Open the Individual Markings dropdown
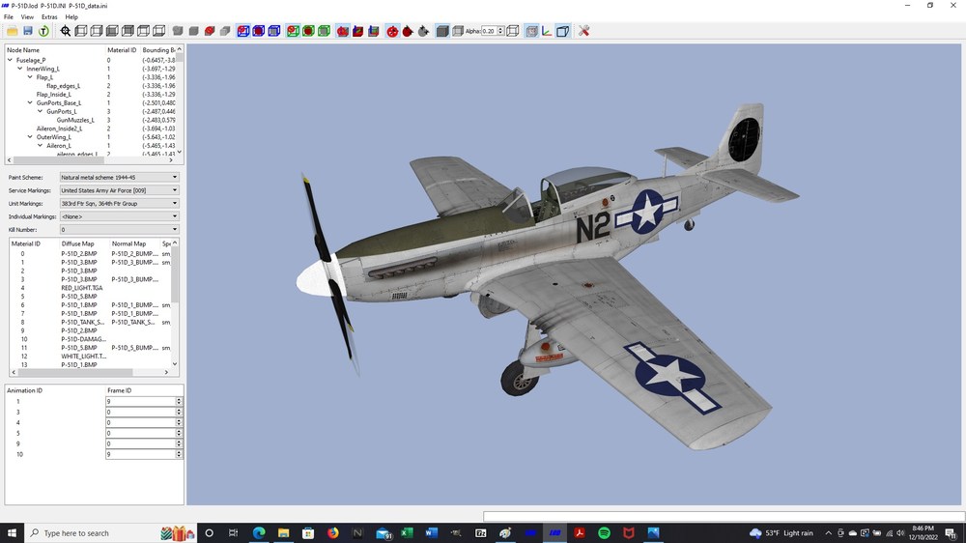Screen dimensions: 966x543 point(120,216)
